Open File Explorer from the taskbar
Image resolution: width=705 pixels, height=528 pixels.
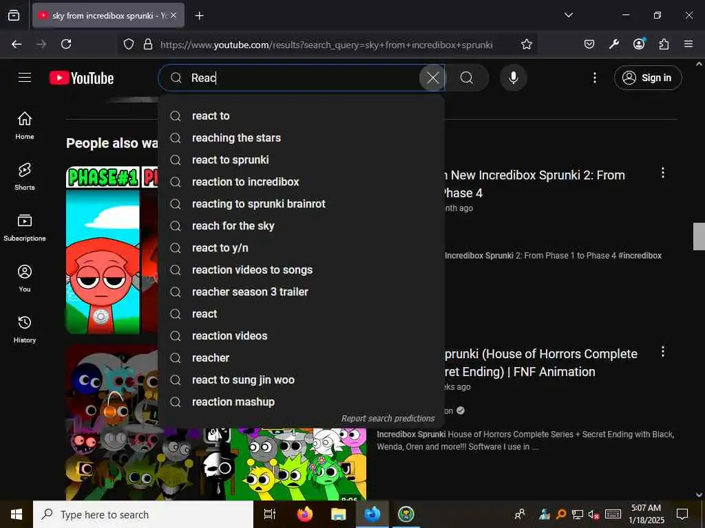pos(339,514)
